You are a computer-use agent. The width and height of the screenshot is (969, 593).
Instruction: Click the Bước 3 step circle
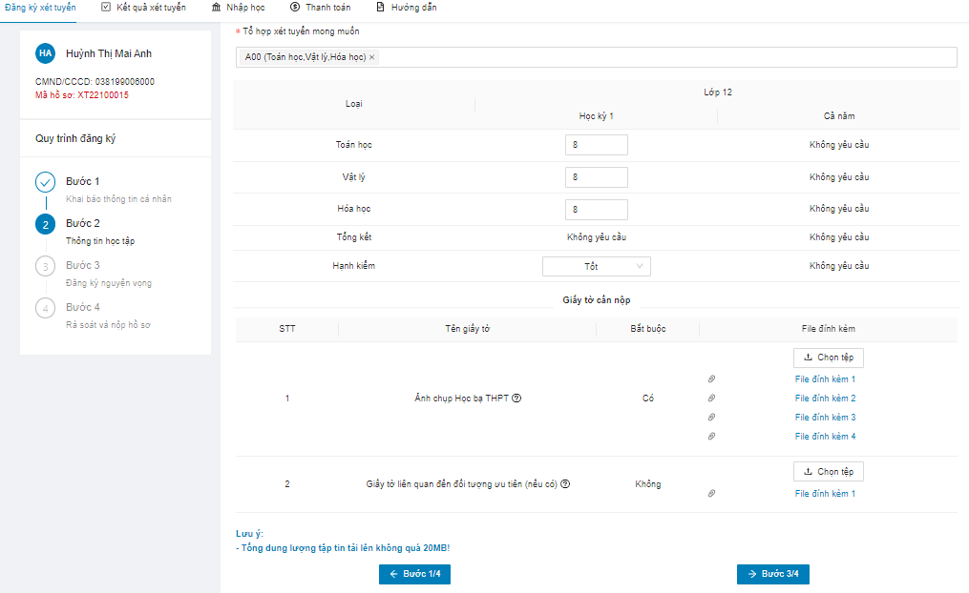click(45, 266)
